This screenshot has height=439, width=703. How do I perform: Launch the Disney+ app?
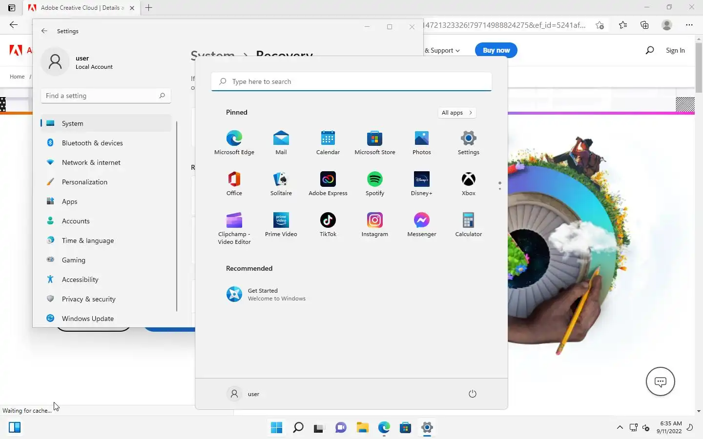tap(422, 183)
